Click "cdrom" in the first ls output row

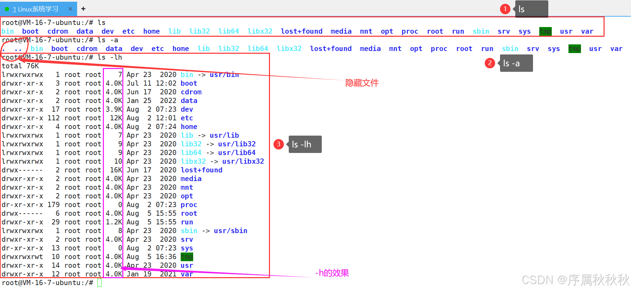[58, 31]
